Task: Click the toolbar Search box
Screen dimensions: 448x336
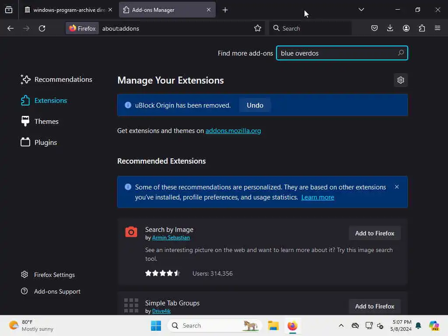Action: 310,28
